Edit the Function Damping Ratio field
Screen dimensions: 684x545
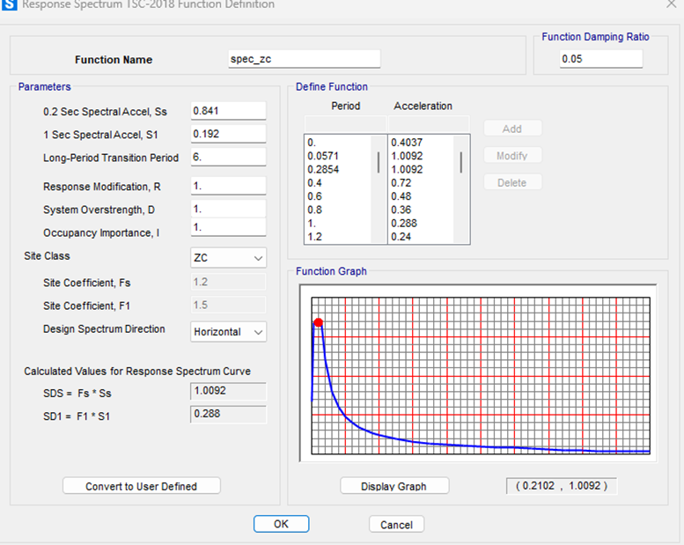click(600, 59)
